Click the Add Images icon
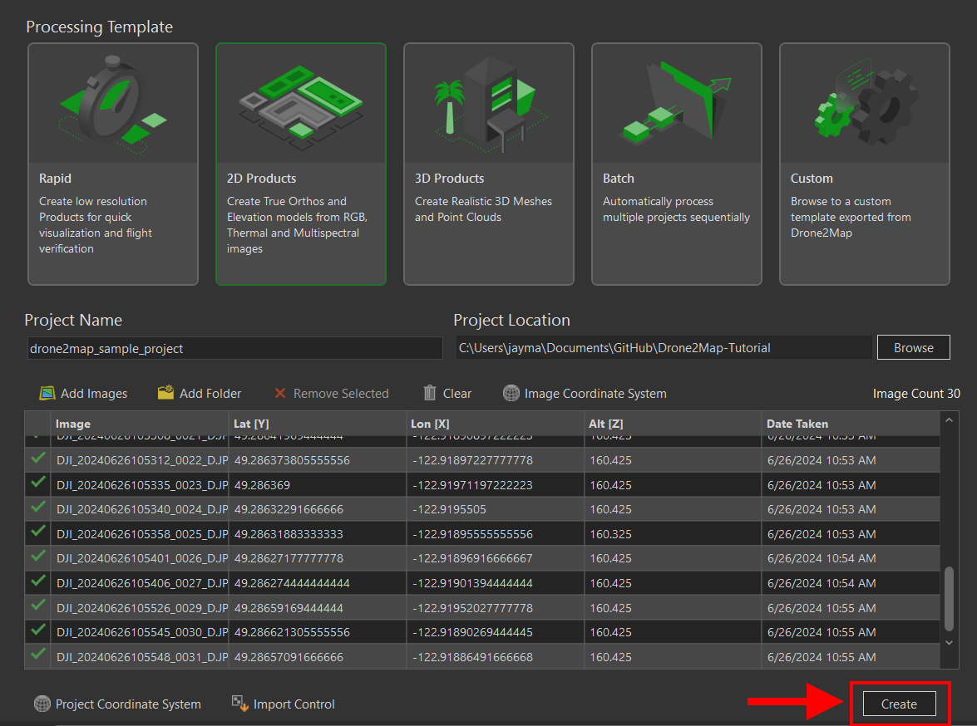The height and width of the screenshot is (726, 977). (47, 394)
